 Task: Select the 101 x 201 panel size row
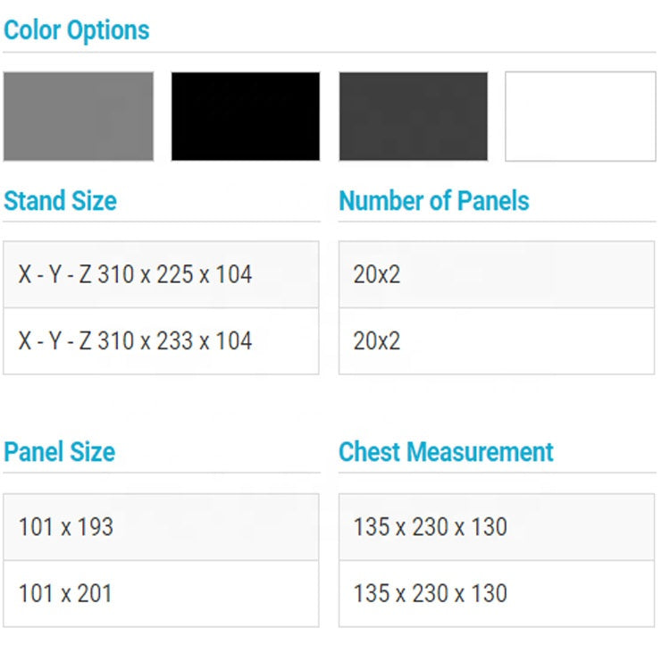[x=161, y=593]
